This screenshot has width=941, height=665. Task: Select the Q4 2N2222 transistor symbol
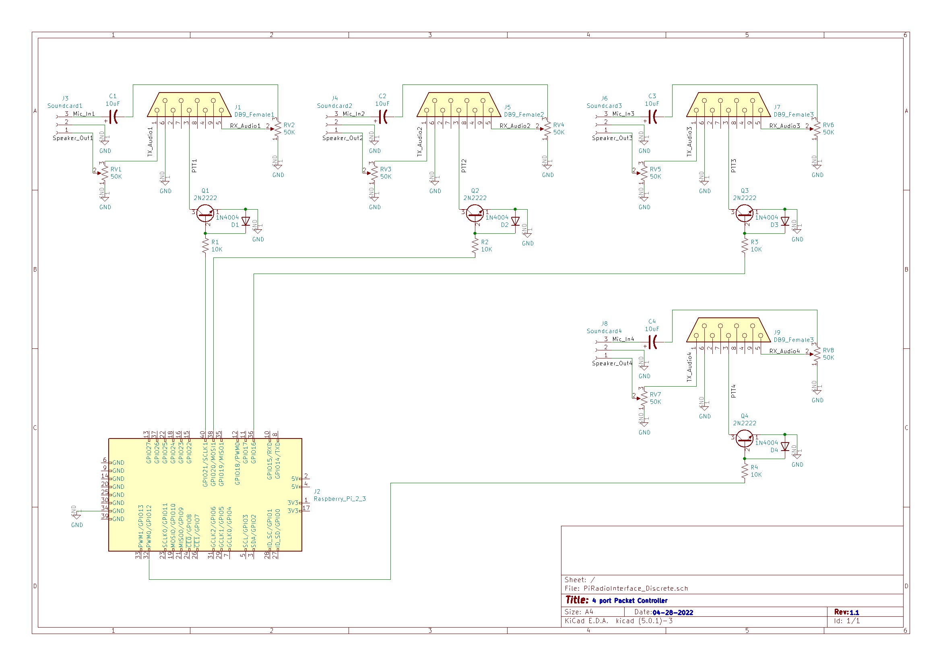click(x=745, y=439)
